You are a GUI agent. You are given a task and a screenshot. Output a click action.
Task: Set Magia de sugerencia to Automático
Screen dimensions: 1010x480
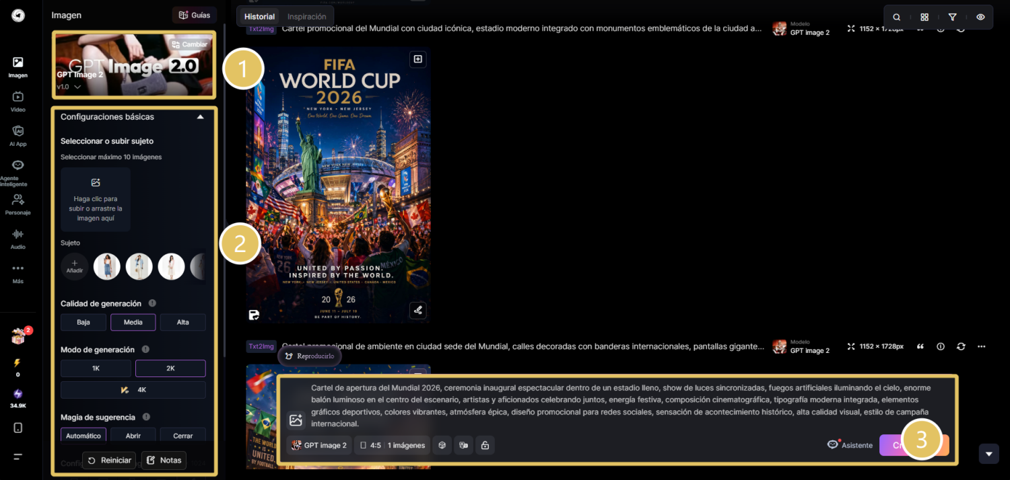click(83, 436)
